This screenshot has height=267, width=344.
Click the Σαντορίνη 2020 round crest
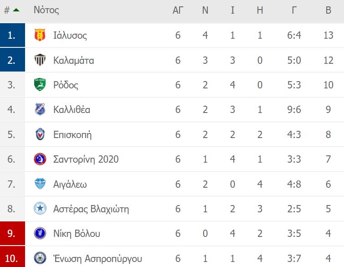[x=40, y=159]
